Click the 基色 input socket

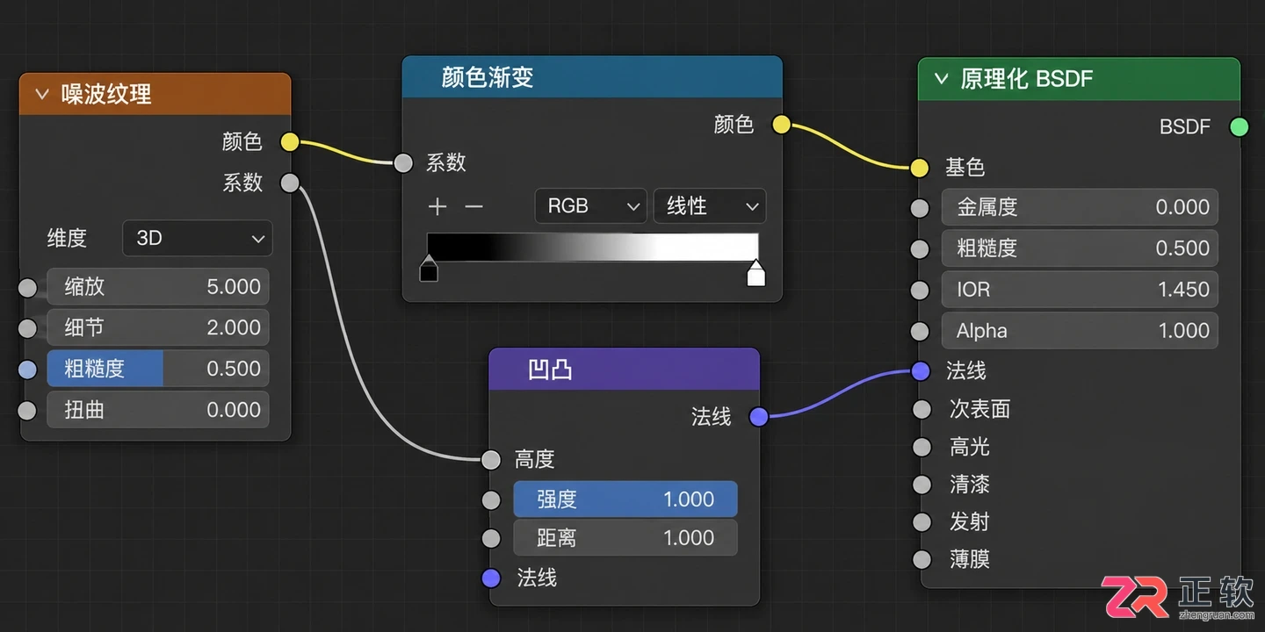pos(920,168)
